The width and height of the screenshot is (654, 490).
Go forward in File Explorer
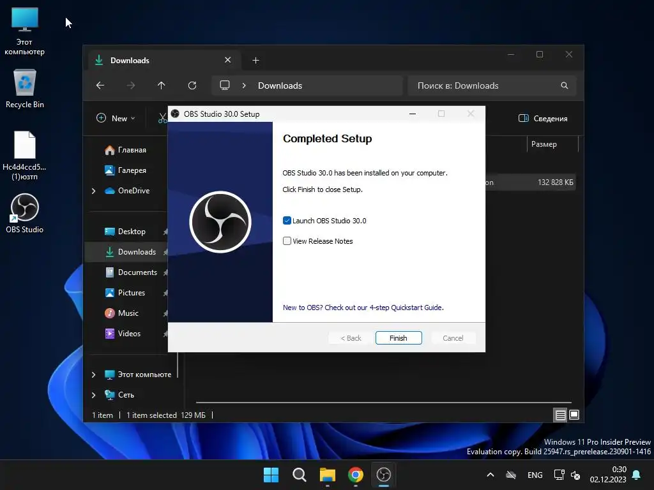pos(131,85)
